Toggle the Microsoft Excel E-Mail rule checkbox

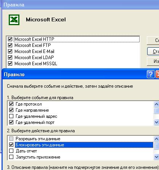click(10, 51)
